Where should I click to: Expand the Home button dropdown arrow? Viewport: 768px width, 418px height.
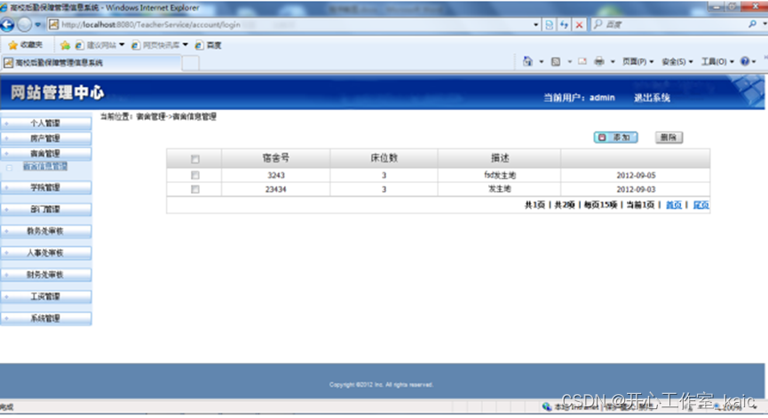pos(542,61)
